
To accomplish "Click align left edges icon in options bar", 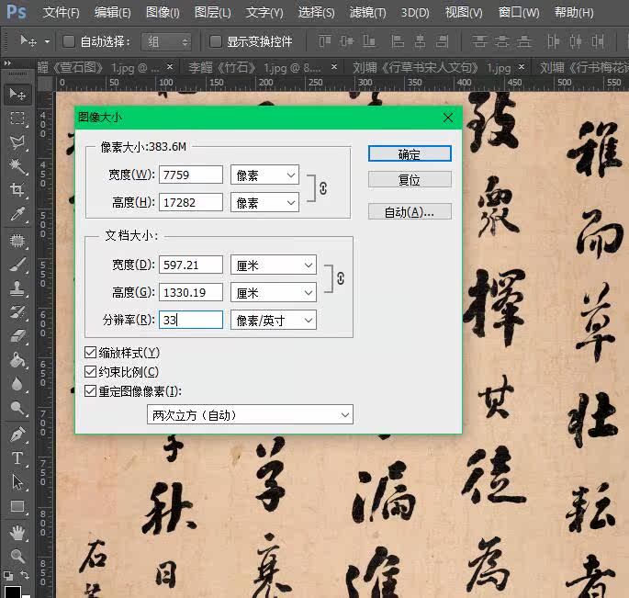I will [397, 41].
